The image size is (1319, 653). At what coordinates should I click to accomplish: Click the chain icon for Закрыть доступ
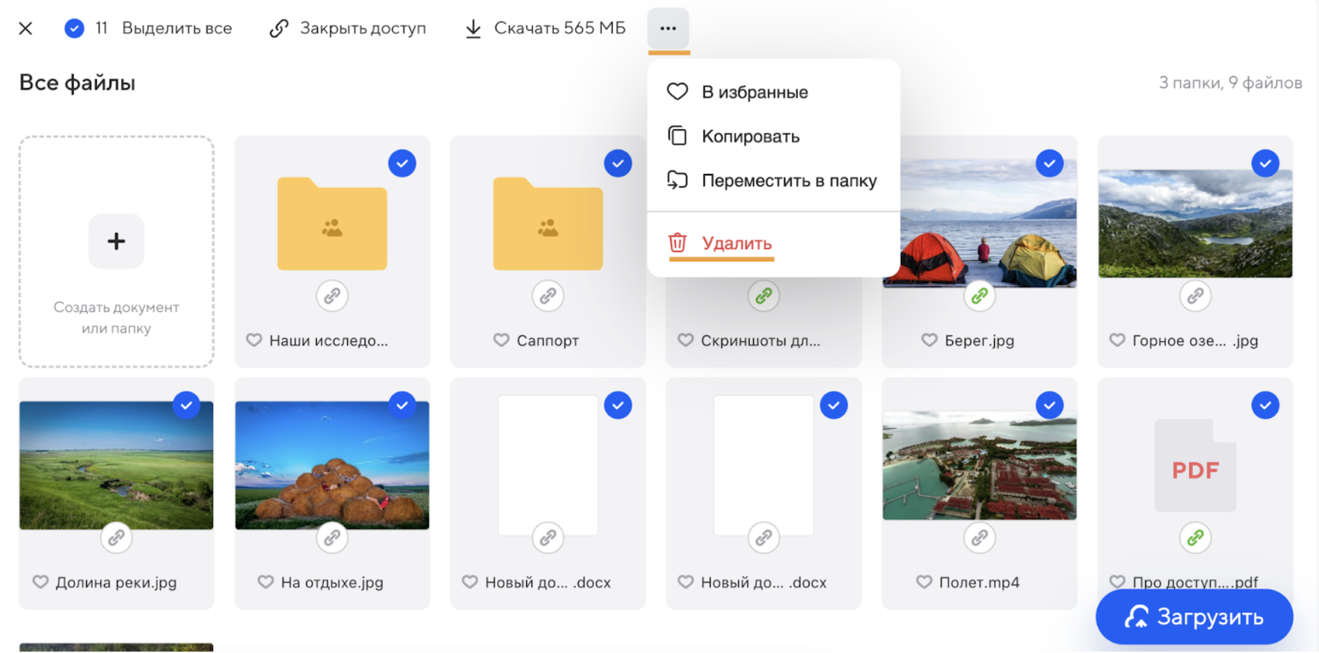pos(278,28)
